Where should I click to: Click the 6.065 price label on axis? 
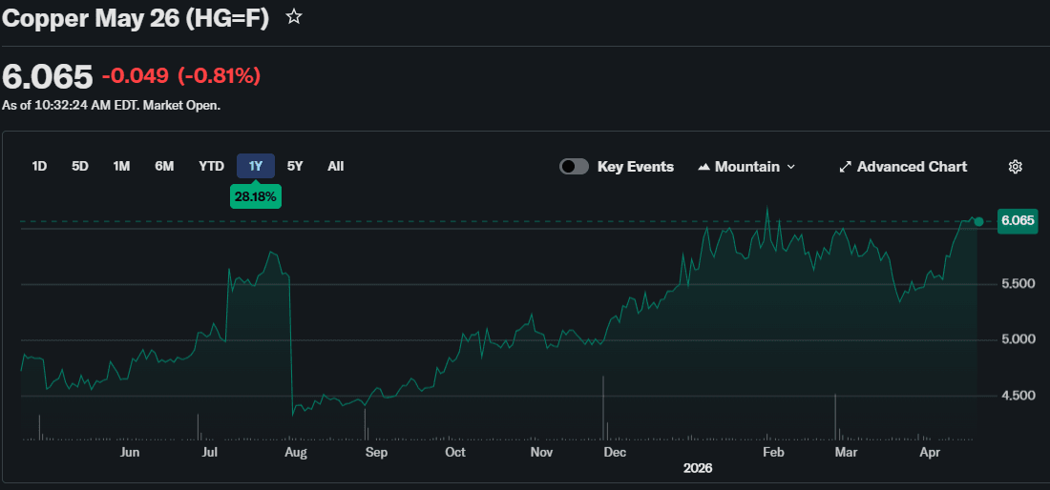click(1017, 221)
